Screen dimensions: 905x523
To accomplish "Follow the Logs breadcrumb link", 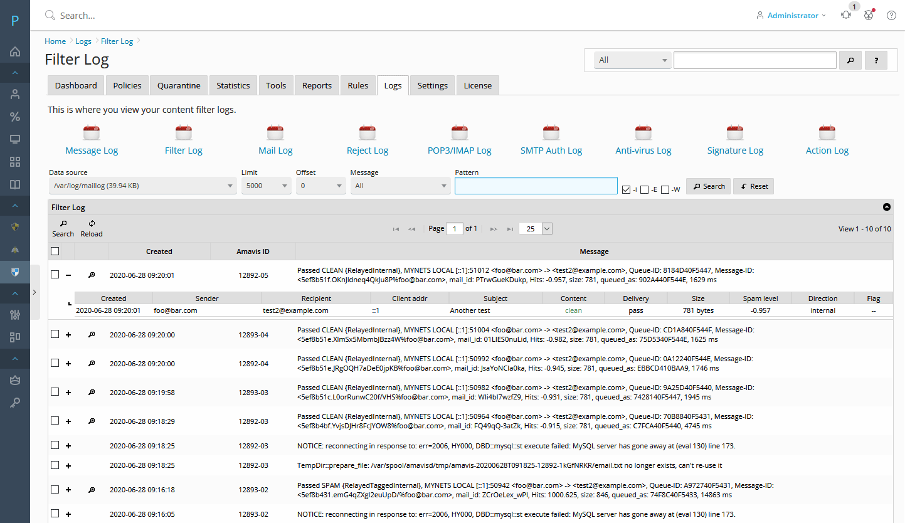I will pyautogui.click(x=83, y=41).
